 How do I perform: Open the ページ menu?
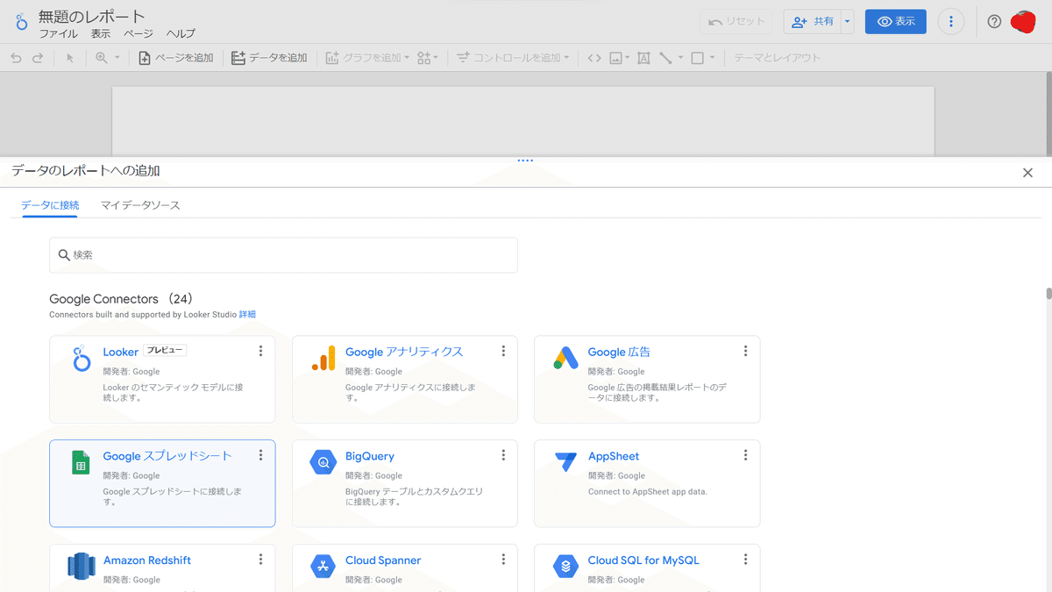tap(139, 33)
